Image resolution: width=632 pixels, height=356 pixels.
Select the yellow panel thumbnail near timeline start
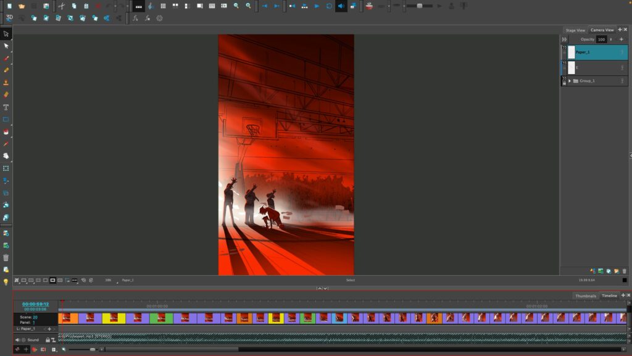pos(114,318)
